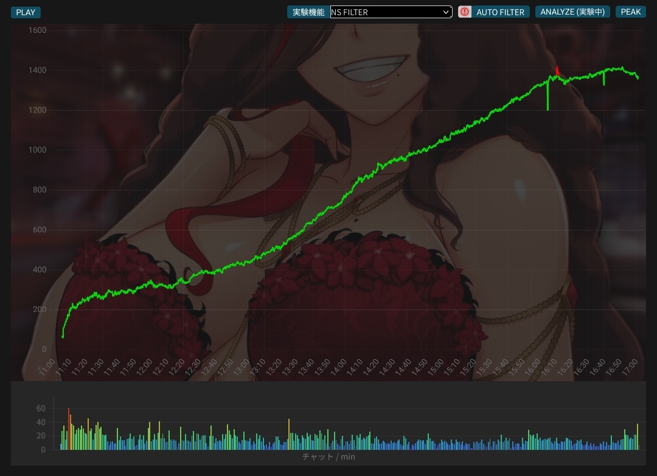Click the 17:00 time axis label
The height and width of the screenshot is (476, 657).
tap(630, 367)
